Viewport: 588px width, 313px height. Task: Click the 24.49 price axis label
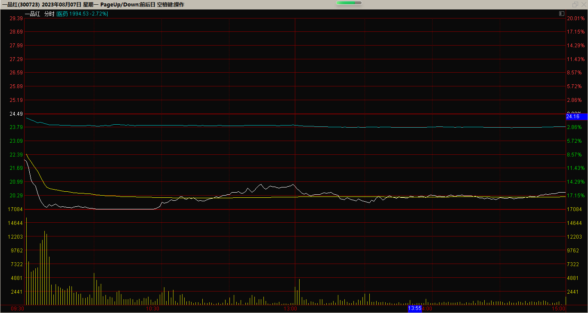click(x=16, y=114)
